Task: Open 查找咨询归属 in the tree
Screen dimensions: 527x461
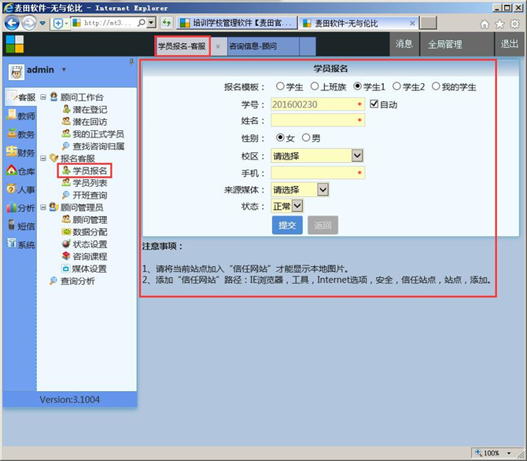Action: pyautogui.click(x=93, y=146)
